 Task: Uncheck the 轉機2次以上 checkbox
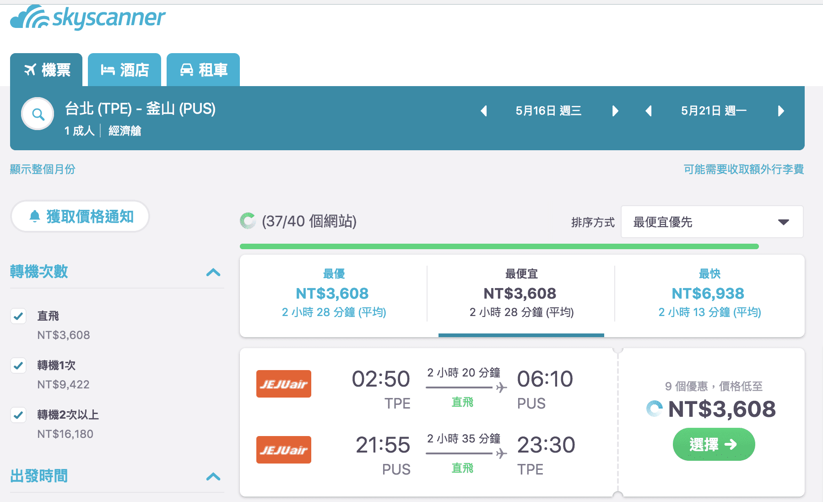pos(18,415)
